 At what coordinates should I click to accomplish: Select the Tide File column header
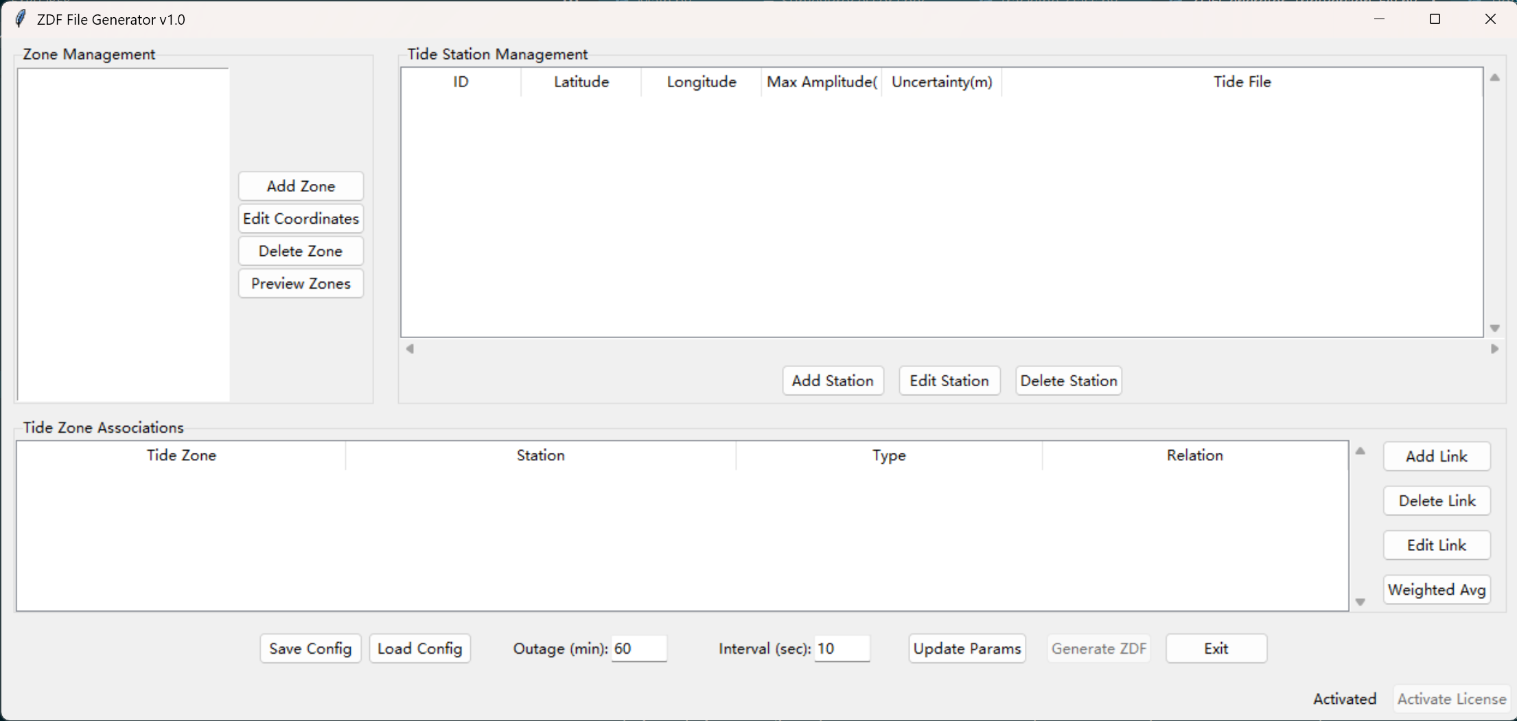tap(1241, 82)
